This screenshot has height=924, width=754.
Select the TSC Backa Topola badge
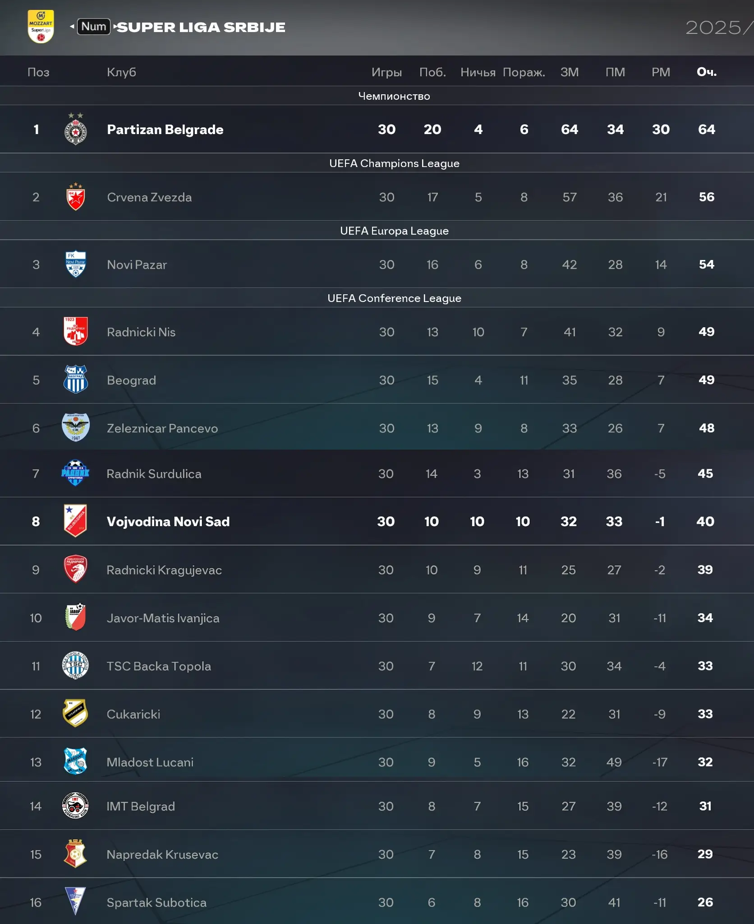point(75,666)
